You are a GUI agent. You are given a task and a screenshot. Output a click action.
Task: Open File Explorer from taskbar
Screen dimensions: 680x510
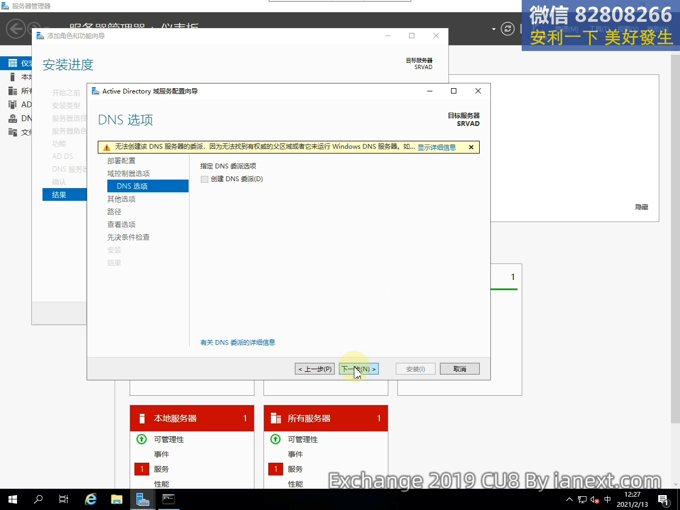(116, 499)
